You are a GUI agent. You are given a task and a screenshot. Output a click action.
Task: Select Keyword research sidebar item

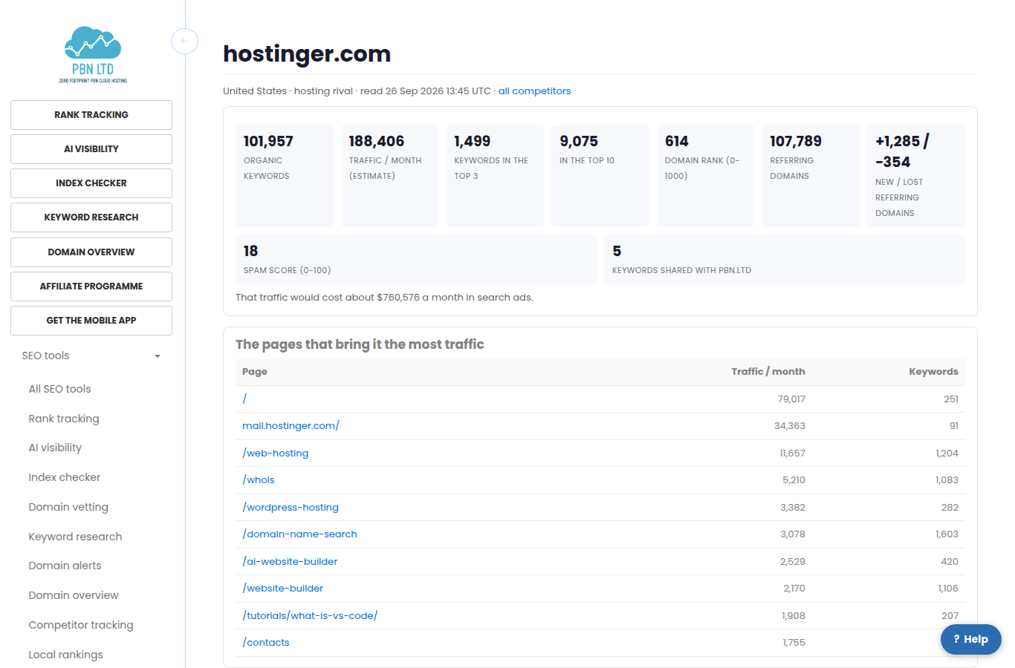click(75, 537)
